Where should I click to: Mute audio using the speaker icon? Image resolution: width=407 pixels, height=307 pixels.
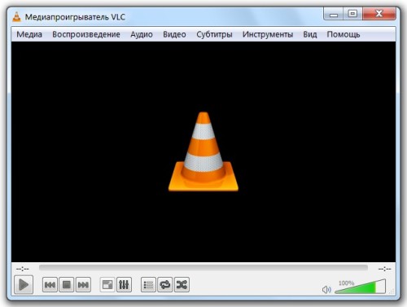tap(326, 290)
